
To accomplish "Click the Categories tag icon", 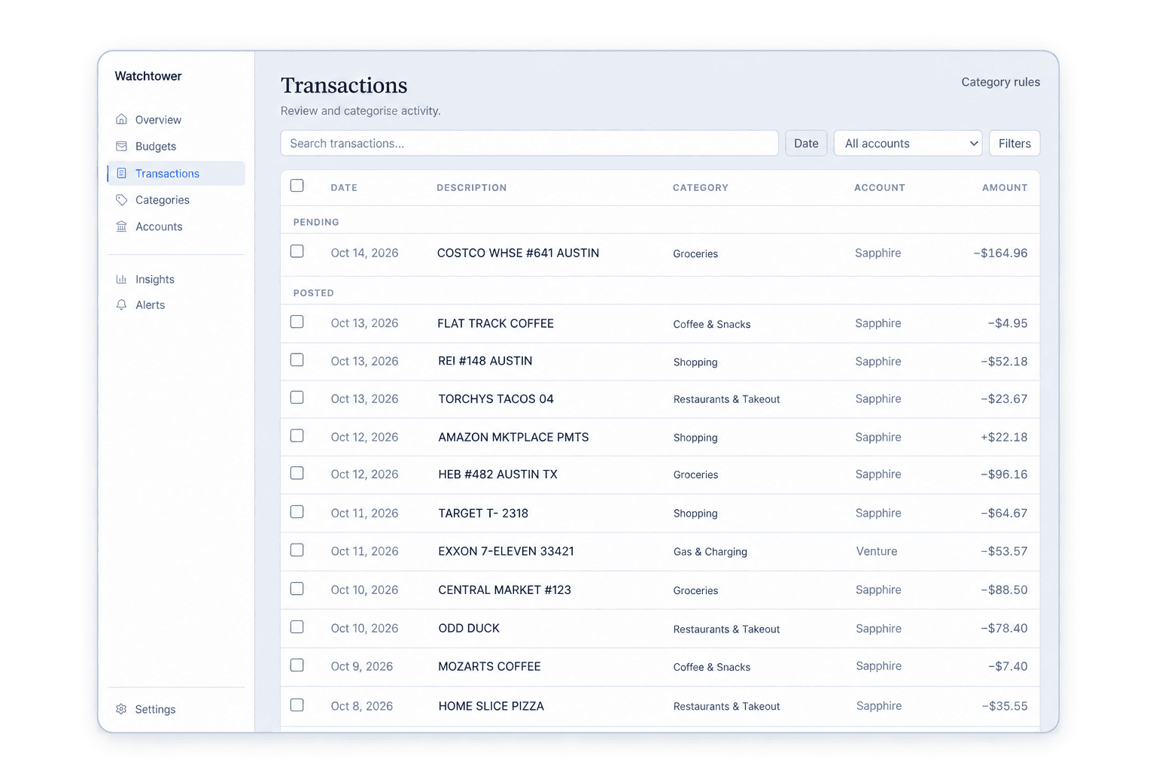I will tap(121, 200).
